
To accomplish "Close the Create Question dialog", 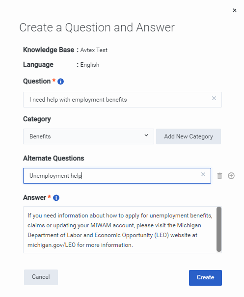I will (x=235, y=10).
